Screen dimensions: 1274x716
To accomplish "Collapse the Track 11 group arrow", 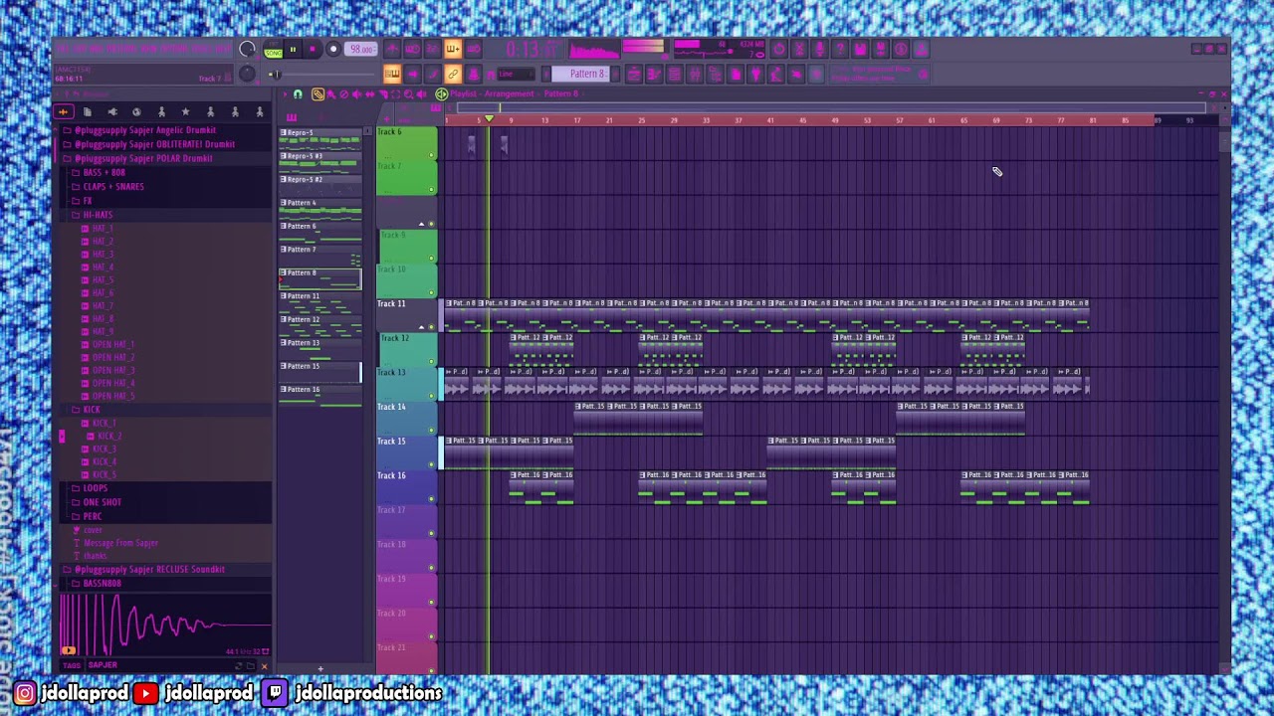I will [422, 327].
